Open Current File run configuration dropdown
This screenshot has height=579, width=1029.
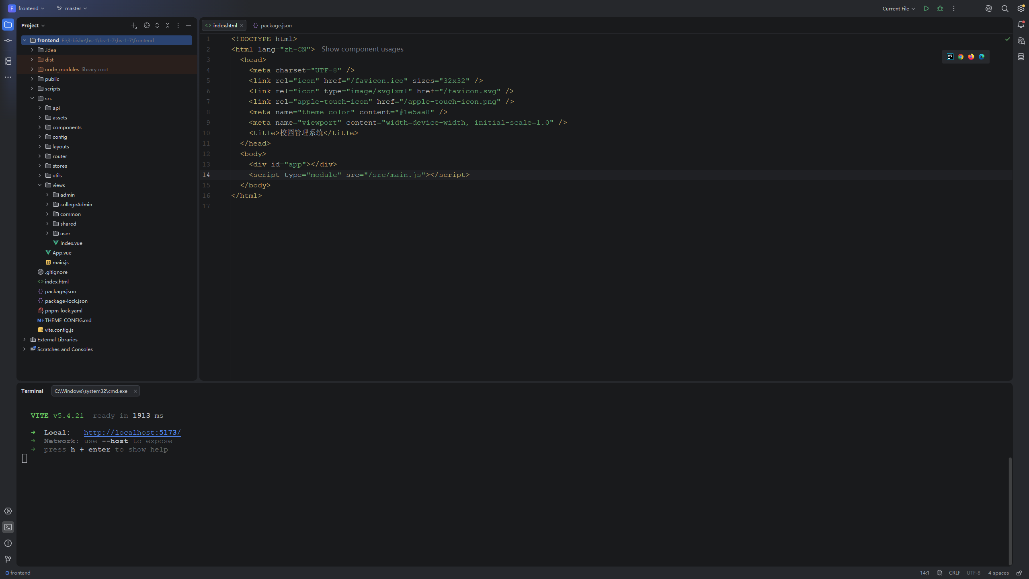pos(899,8)
